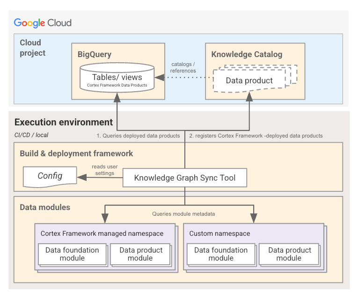Click the Custom namespace title
358x298 pixels.
tap(219, 233)
